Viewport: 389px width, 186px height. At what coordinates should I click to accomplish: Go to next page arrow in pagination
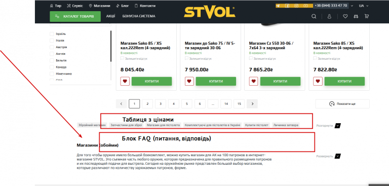point(252,104)
